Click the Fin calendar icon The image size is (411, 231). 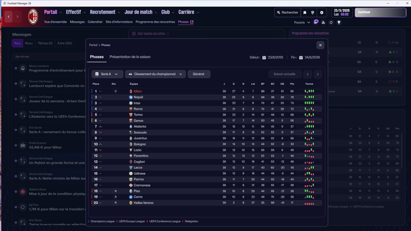click(301, 57)
